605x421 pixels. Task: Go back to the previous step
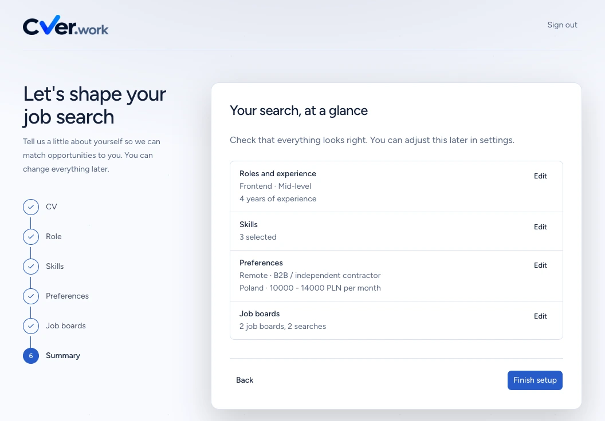point(245,380)
